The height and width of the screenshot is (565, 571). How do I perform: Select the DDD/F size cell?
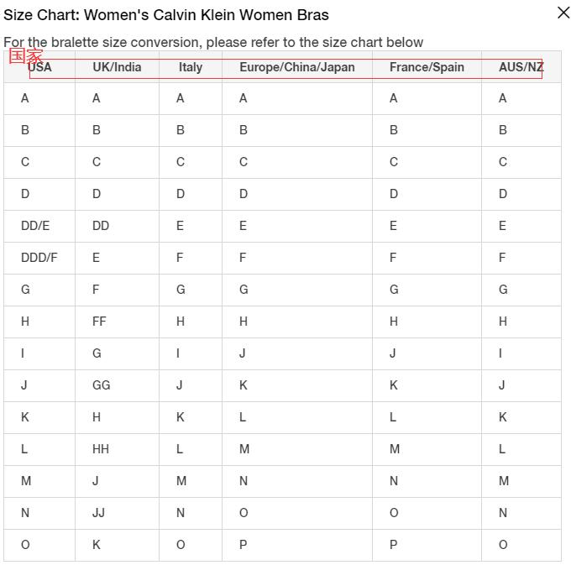pos(39,258)
